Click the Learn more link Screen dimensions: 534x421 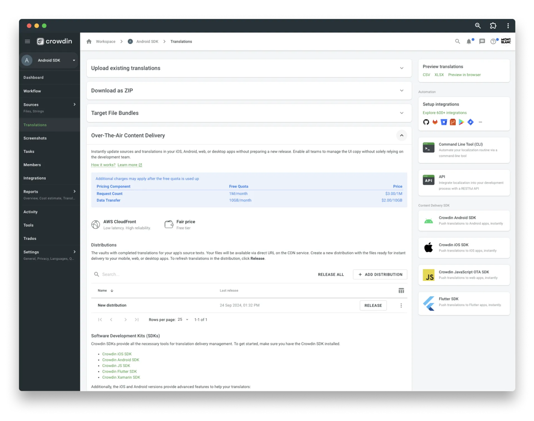tap(130, 165)
